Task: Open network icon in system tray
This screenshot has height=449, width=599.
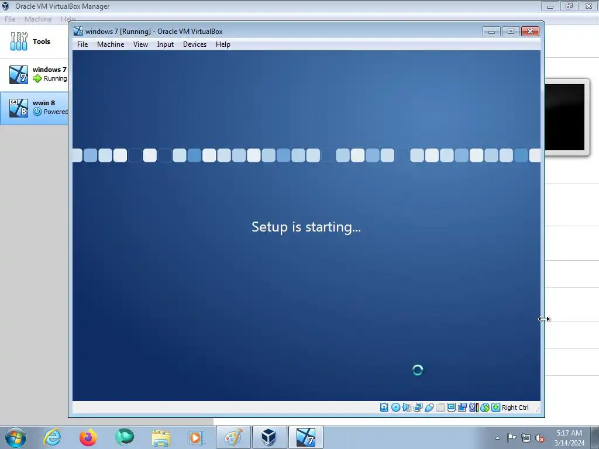Action: [x=526, y=438]
